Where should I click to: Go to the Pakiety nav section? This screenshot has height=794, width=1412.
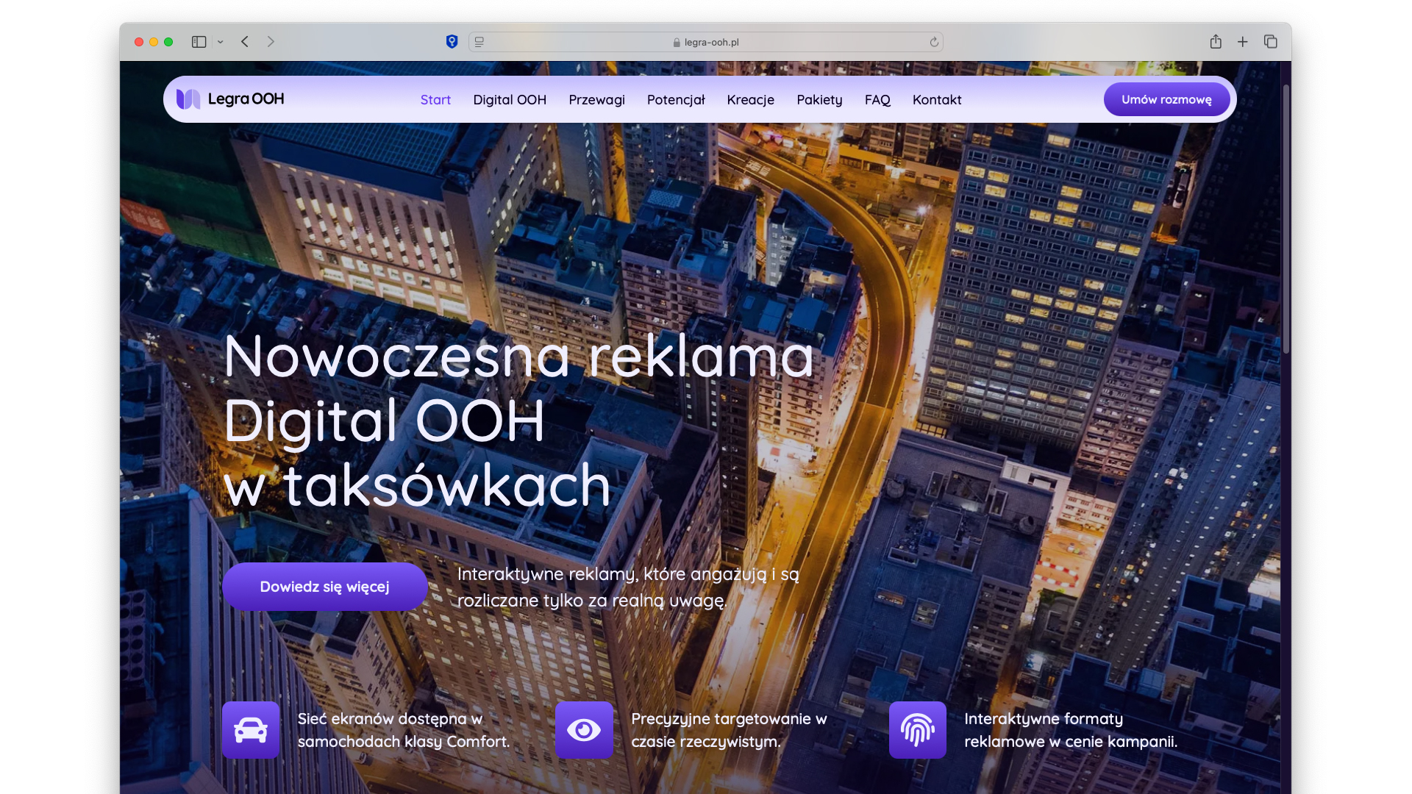(x=819, y=100)
